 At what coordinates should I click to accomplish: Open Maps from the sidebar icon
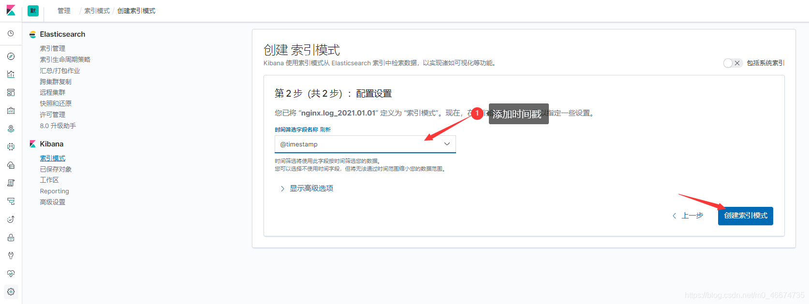(11, 129)
